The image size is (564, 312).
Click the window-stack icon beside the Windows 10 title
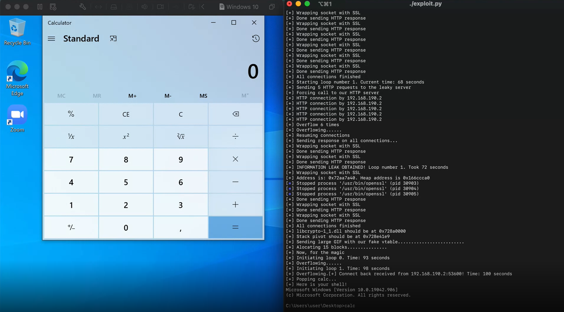272,7
